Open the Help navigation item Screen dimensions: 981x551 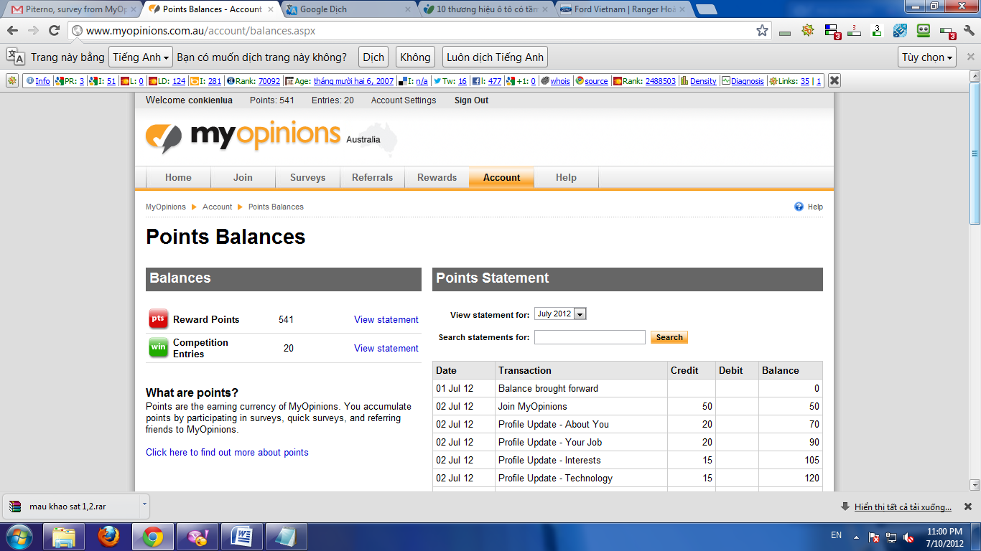566,177
